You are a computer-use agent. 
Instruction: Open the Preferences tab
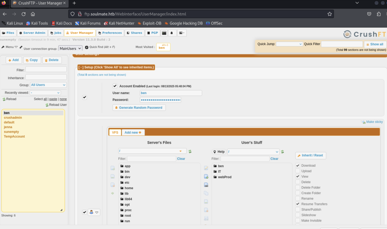[x=110, y=33]
